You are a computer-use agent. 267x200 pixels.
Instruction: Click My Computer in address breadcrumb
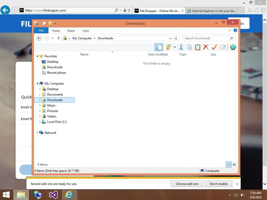[x=82, y=38]
